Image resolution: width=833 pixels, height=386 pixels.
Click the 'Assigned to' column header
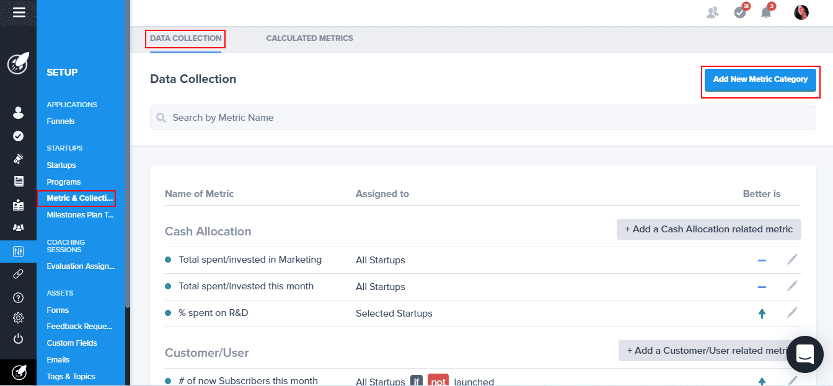382,194
